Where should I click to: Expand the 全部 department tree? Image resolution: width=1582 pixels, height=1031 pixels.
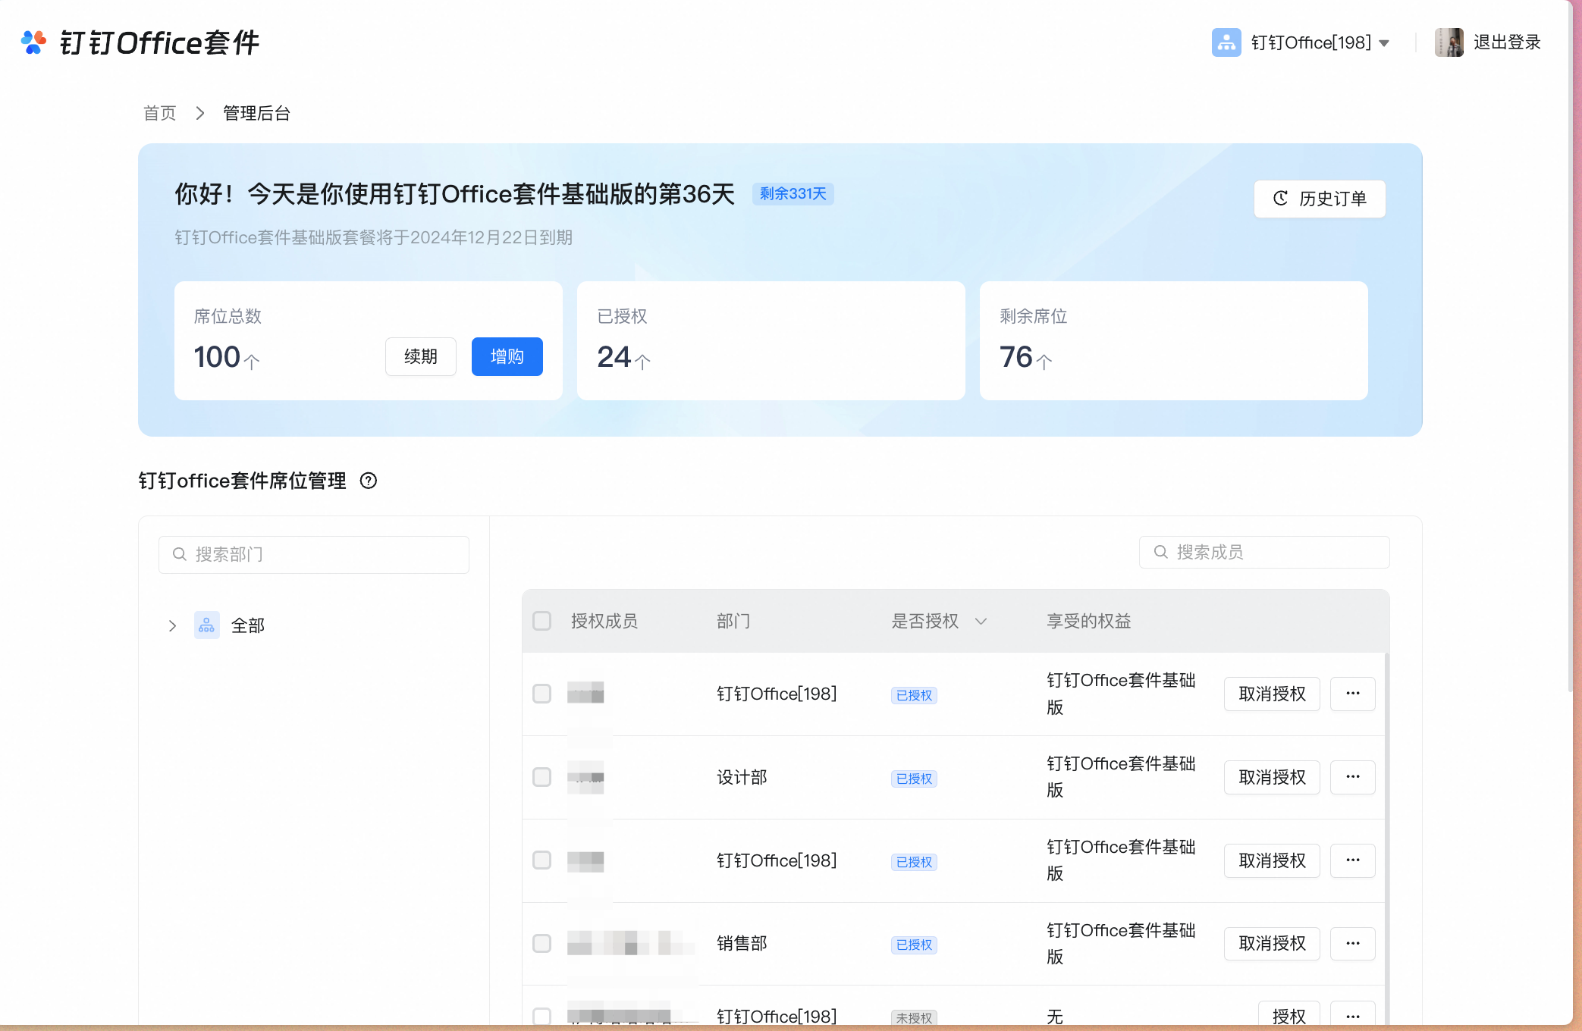pos(172,625)
